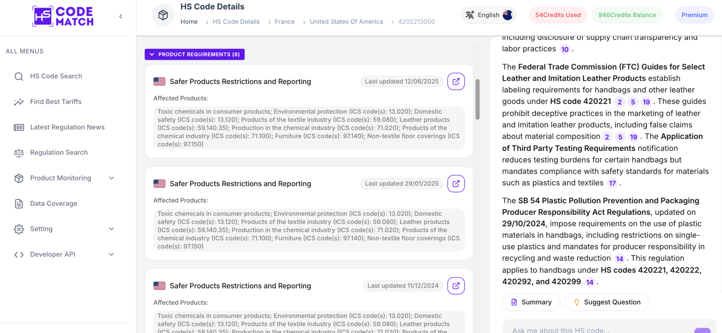The image size is (722, 333).
Task: Click the chart icon for Find Best Tariffs
Action: [19, 102]
